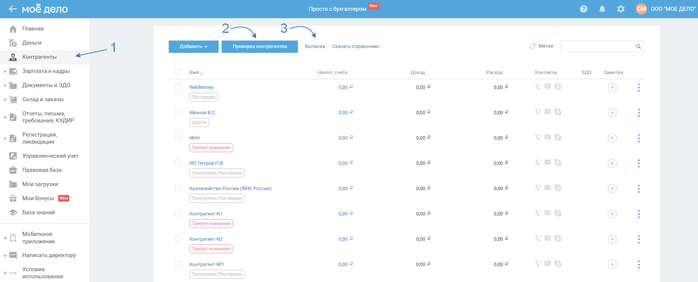Click the help question mark icon
Image resolution: width=698 pixels, height=282 pixels.
pyautogui.click(x=584, y=9)
